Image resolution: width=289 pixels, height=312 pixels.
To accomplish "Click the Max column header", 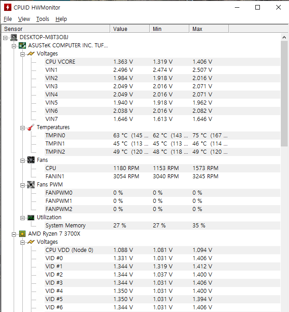I will pos(209,29).
